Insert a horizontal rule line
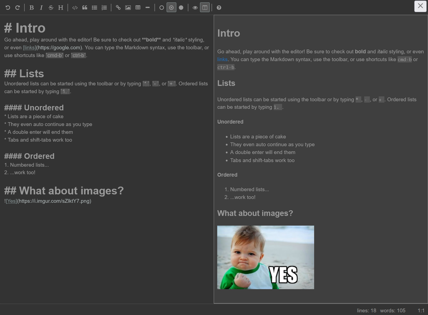 [148, 8]
